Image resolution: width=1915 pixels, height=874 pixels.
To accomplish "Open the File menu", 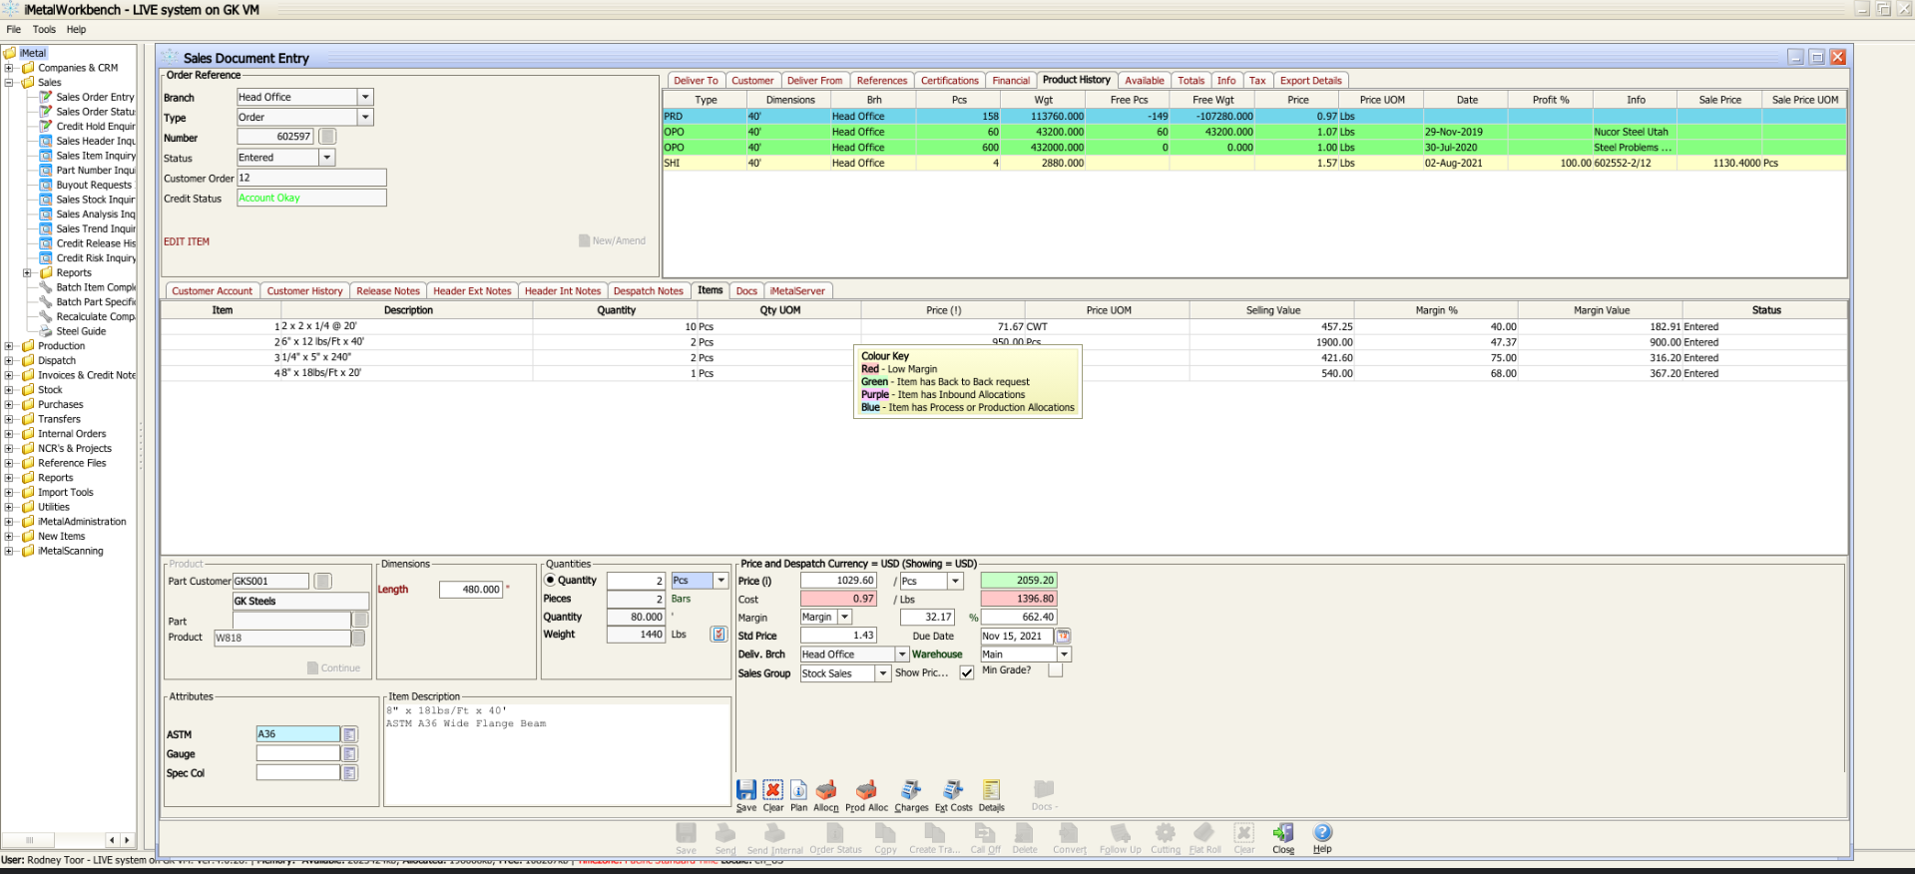I will click(x=14, y=29).
